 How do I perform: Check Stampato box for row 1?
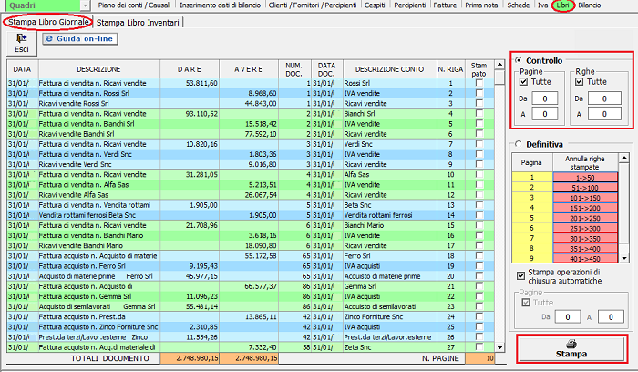[x=479, y=83]
